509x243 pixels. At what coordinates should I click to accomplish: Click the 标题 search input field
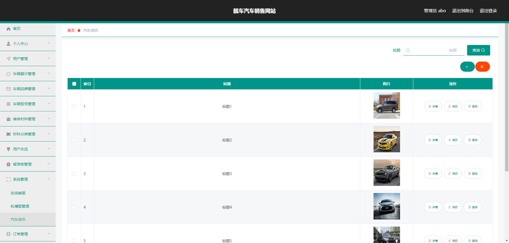point(434,50)
